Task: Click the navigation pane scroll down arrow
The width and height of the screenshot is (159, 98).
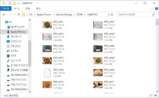Action: (30, 92)
